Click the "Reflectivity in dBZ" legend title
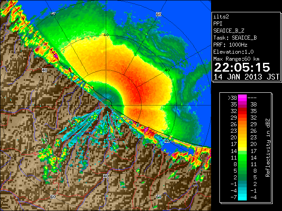This screenshot has width=282, height=211. click(x=268, y=148)
